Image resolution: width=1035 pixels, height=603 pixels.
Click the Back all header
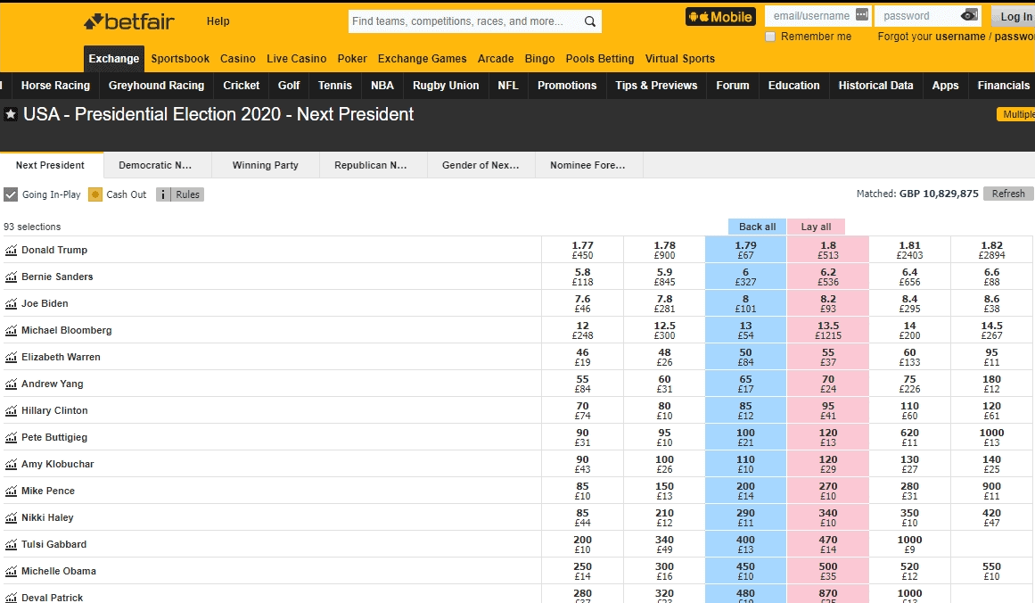pos(757,227)
